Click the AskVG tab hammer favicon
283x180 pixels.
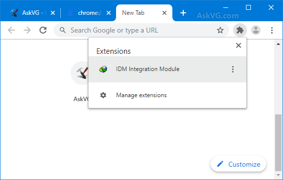pos(14,13)
